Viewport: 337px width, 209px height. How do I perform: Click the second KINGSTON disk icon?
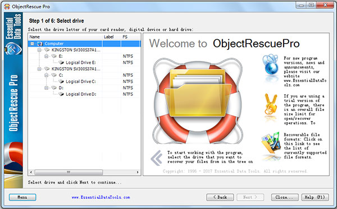click(x=47, y=69)
